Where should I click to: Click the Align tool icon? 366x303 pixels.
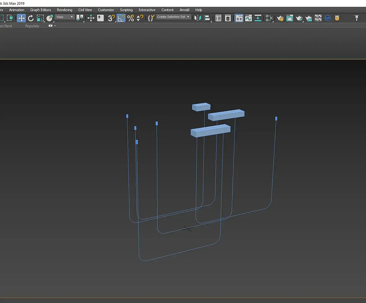point(207,18)
